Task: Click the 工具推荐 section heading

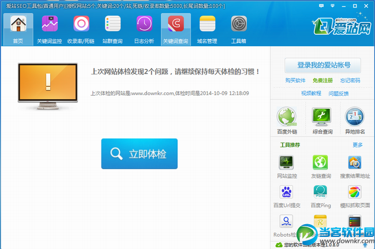Action: coord(290,145)
